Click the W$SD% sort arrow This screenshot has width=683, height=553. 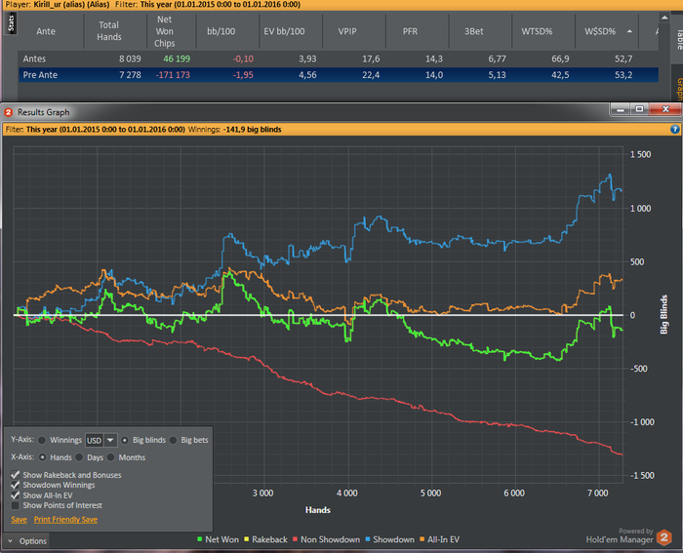629,31
